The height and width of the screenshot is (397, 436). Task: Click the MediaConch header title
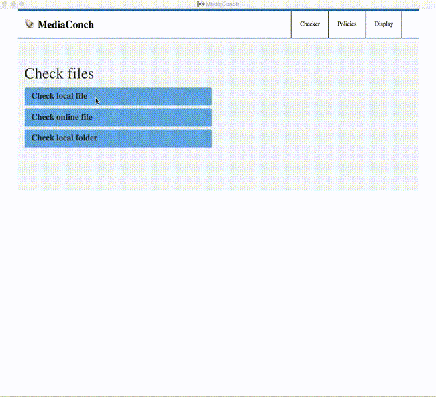66,24
